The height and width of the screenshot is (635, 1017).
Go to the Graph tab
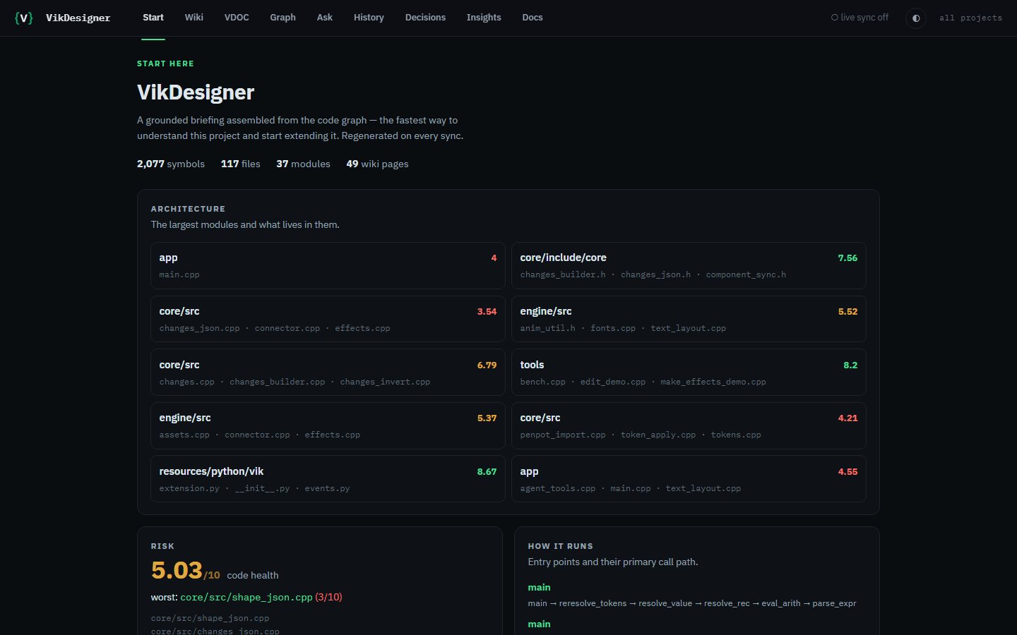282,18
